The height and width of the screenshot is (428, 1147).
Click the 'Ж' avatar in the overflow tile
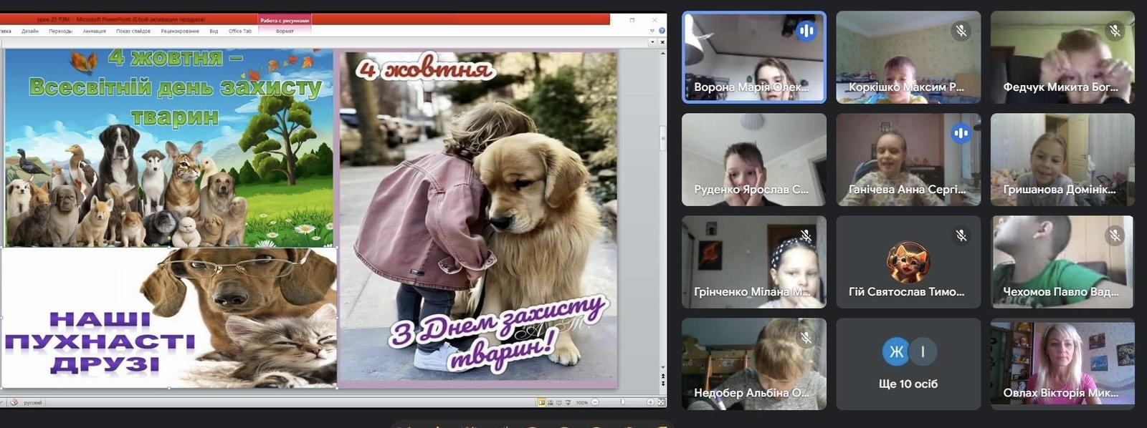coord(896,351)
